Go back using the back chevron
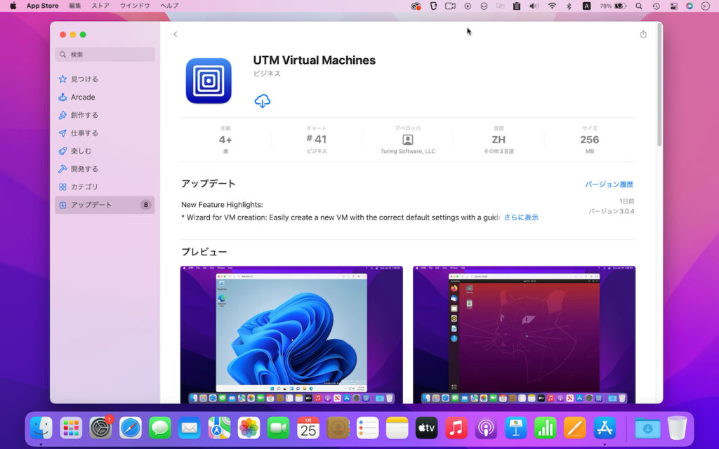 (x=175, y=33)
